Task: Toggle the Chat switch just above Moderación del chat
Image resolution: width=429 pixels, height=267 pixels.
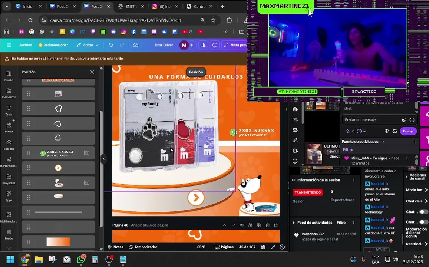Action: (x=423, y=222)
